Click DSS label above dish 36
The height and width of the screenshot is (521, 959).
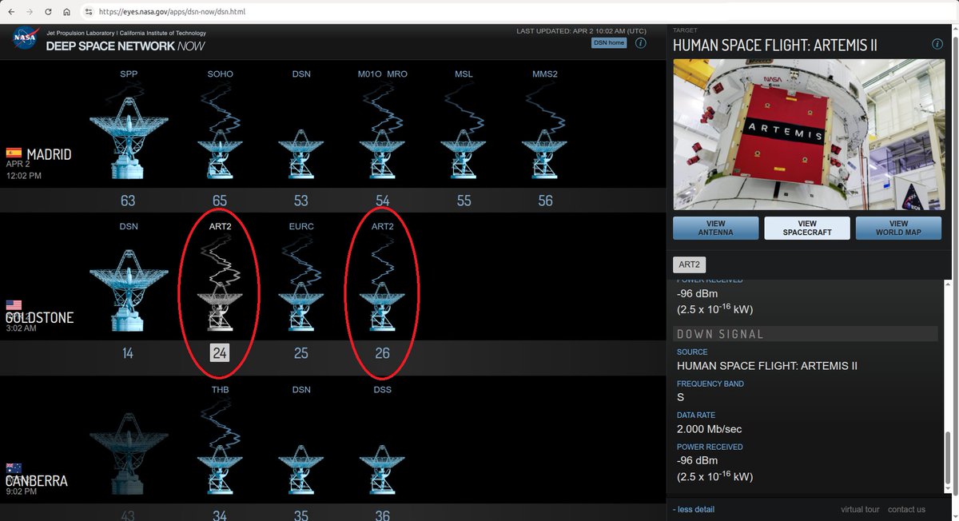point(382,390)
